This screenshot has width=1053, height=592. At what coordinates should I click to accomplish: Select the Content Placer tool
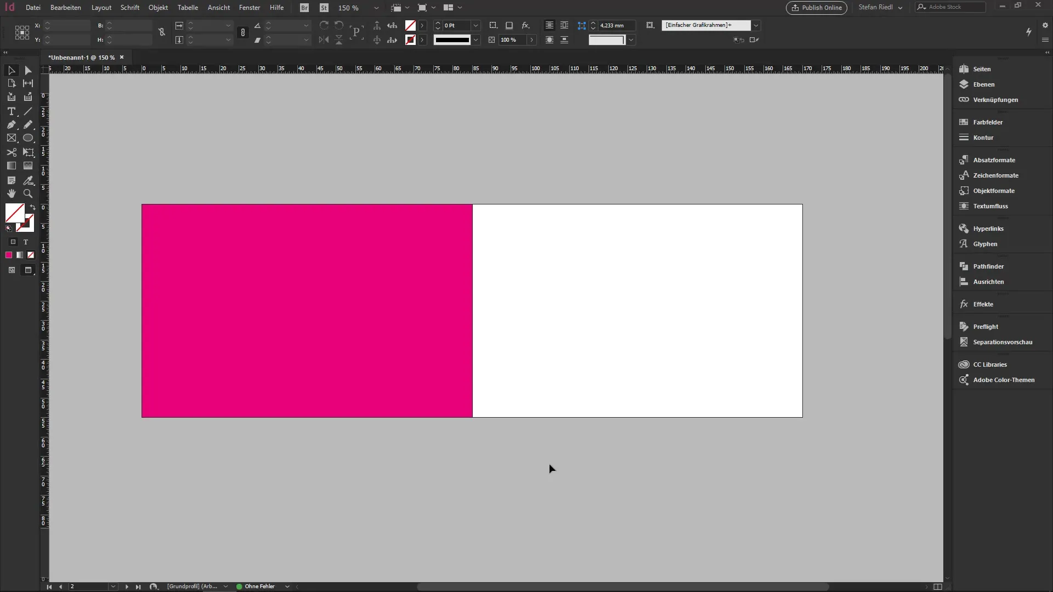coord(28,97)
